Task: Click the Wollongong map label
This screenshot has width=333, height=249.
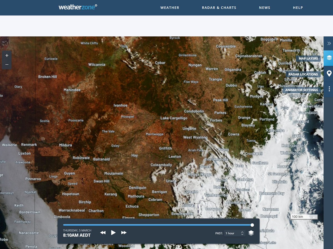Action: point(291,153)
